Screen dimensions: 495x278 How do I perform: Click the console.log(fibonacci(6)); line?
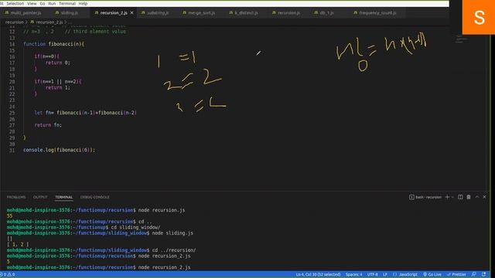pyautogui.click(x=59, y=150)
